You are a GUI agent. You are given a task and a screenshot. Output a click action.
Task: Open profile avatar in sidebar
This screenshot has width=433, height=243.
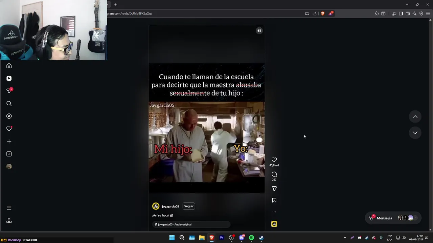(x=9, y=167)
